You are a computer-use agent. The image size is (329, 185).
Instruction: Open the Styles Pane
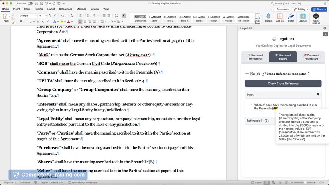[x=258, y=18]
